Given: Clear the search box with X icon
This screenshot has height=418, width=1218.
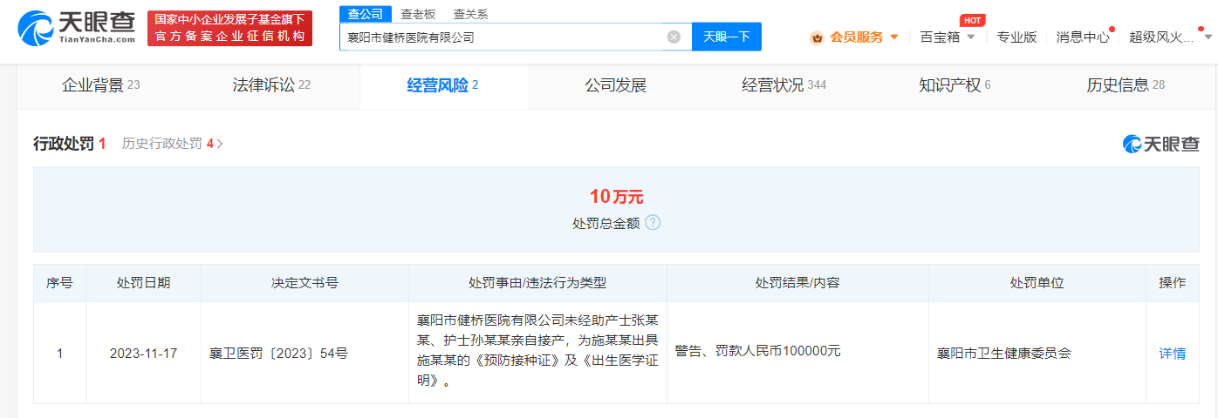Looking at the screenshot, I should 674,37.
